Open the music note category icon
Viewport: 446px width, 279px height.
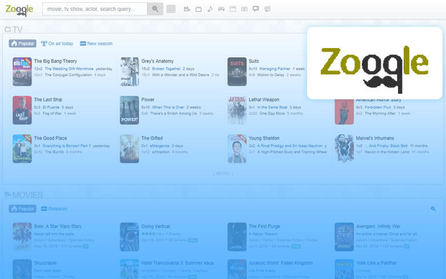coord(210,9)
